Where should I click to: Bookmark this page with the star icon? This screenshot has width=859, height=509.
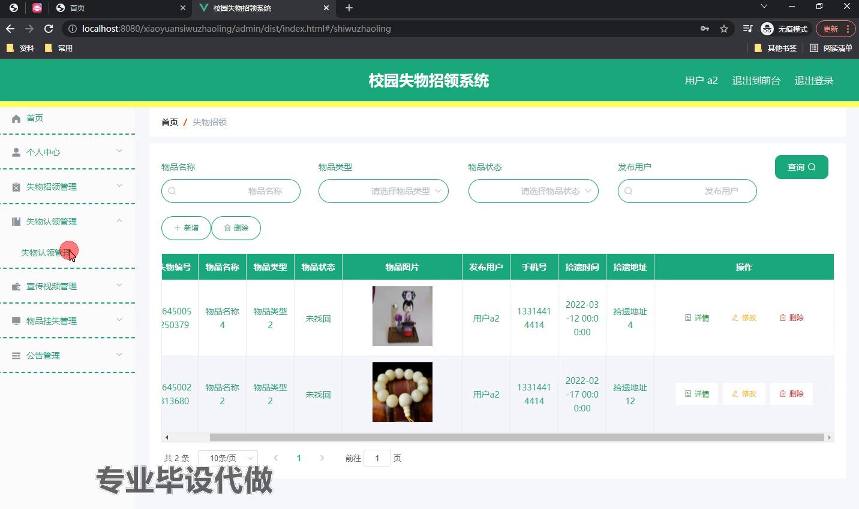click(724, 29)
